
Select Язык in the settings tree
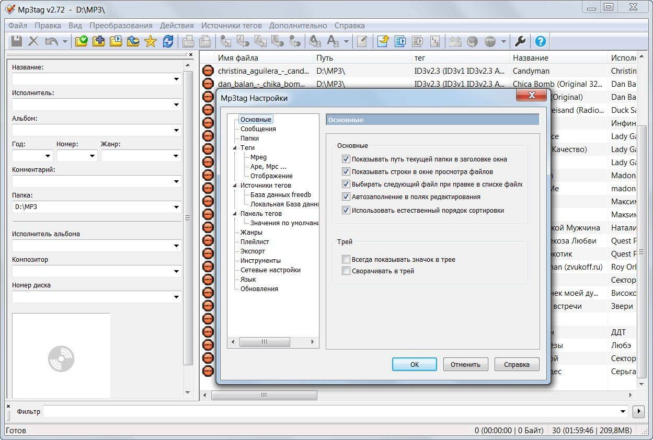248,280
